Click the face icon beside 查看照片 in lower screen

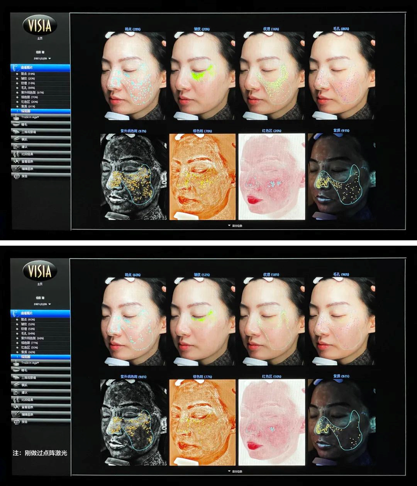click(x=16, y=313)
